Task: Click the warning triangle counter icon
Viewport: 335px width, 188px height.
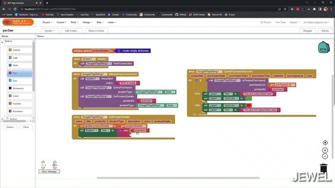Action: (42, 165)
